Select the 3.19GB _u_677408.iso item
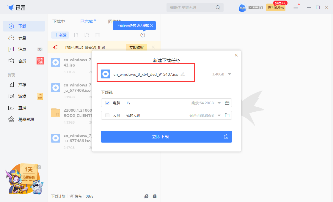The width and height of the screenshot is (333, 202). point(72,91)
